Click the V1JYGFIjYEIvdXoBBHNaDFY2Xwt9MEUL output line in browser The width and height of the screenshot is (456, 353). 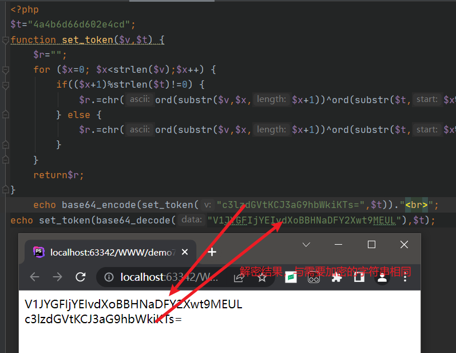click(x=133, y=304)
